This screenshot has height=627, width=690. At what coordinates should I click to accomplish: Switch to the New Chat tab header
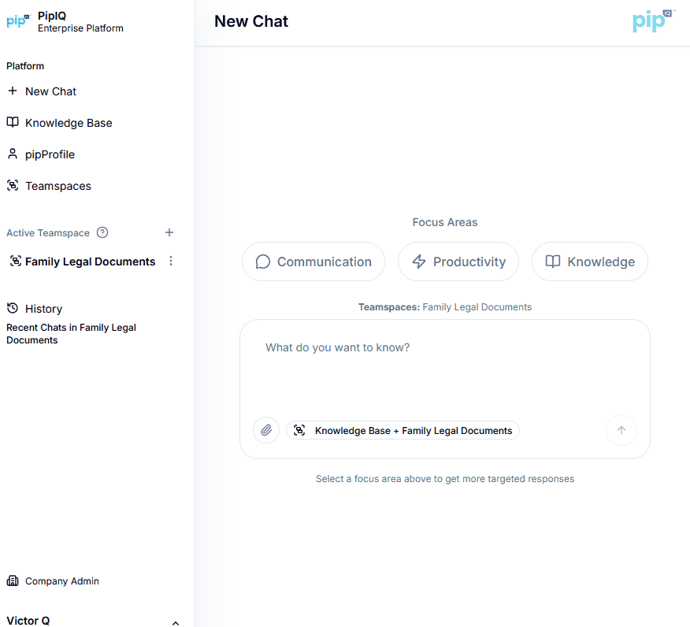(x=250, y=21)
